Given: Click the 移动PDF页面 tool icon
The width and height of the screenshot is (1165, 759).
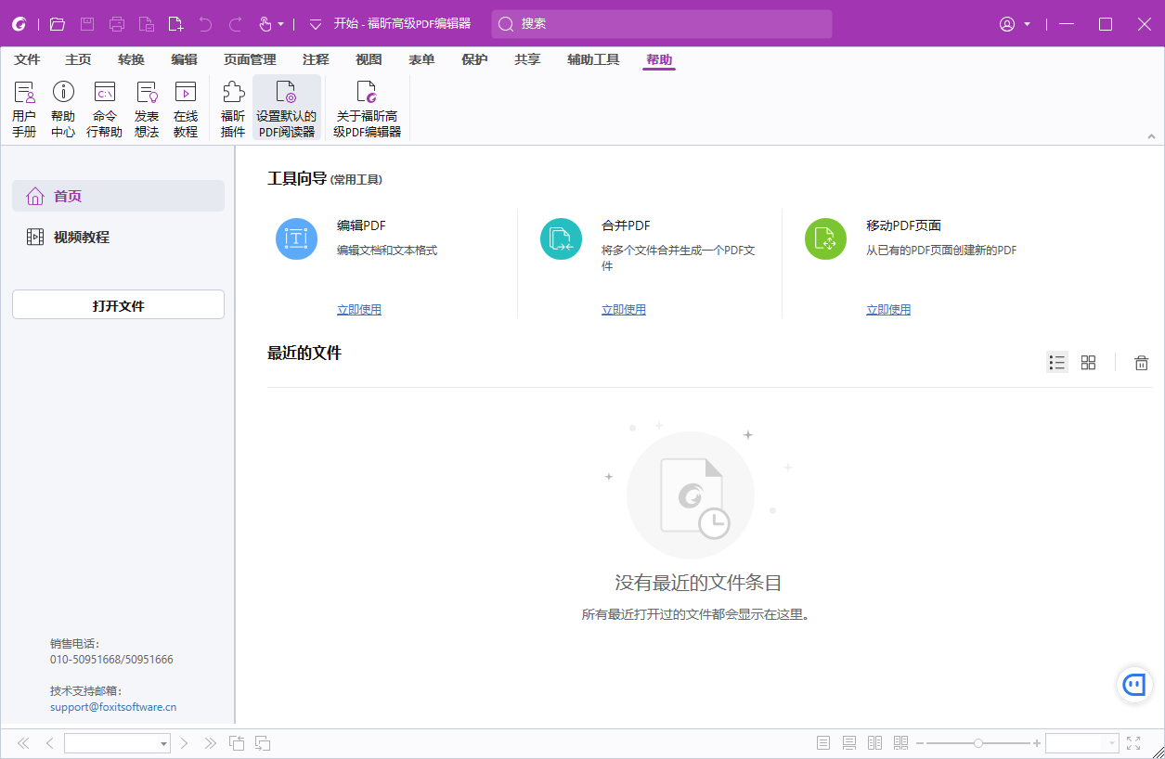Looking at the screenshot, I should pyautogui.click(x=825, y=238).
